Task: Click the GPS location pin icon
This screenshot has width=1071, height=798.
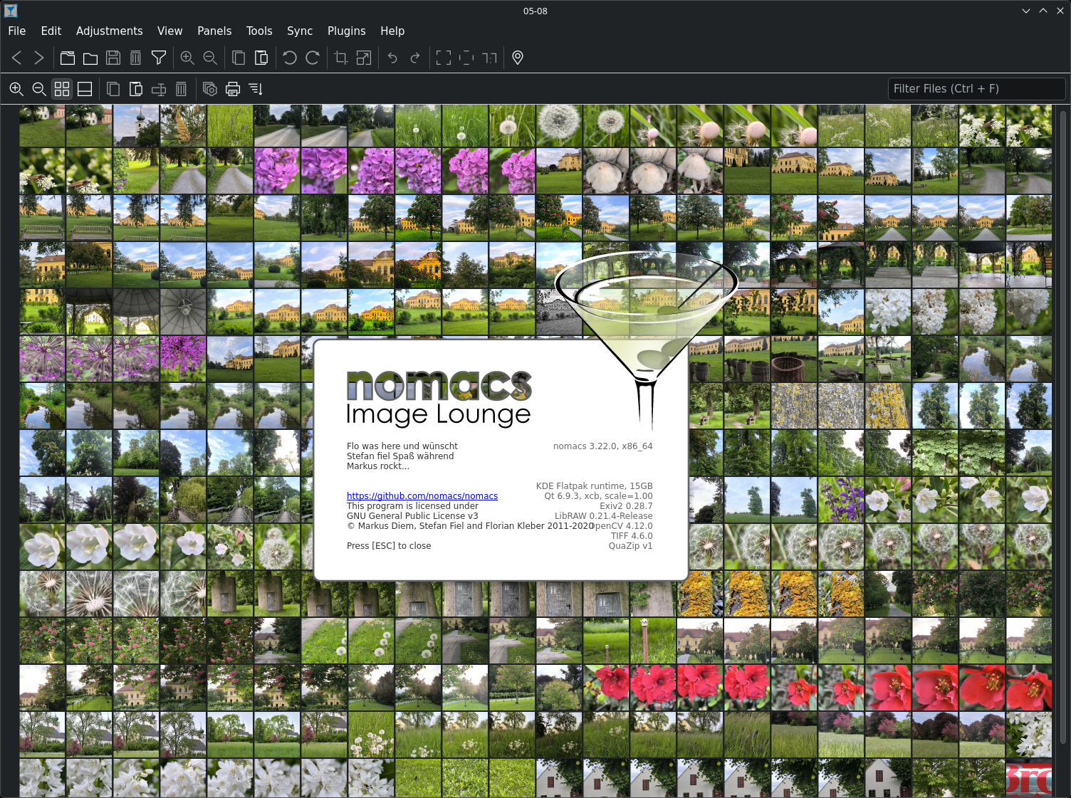Action: [518, 58]
